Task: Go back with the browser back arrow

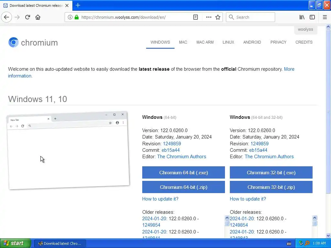Action: (6, 17)
